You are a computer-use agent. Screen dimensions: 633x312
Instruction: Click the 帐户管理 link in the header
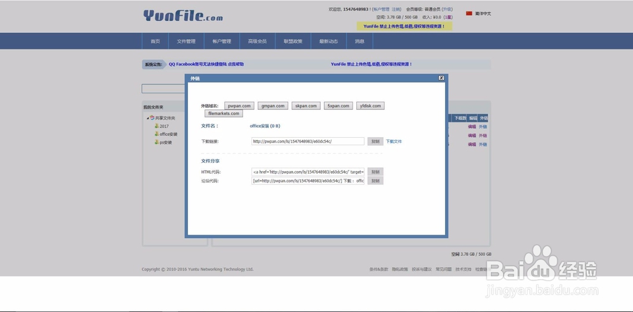382,9
